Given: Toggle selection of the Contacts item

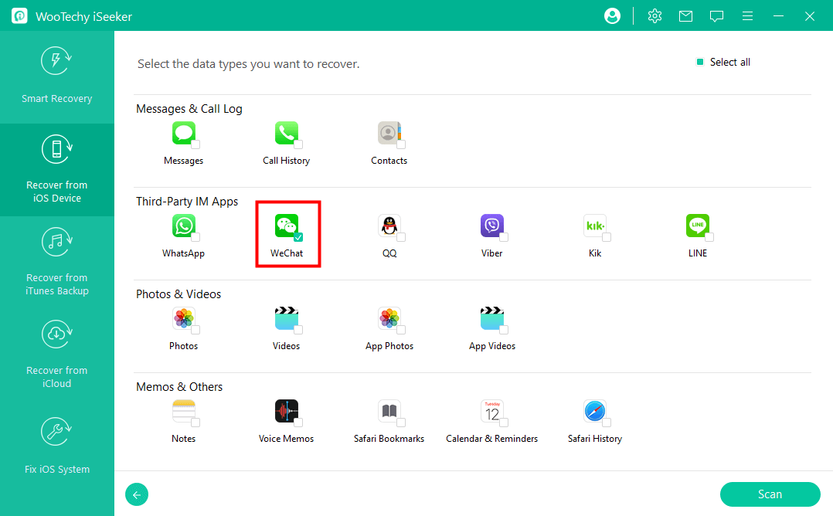Looking at the screenshot, I should point(389,133).
